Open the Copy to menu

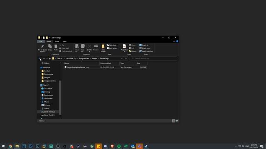tap(83, 48)
